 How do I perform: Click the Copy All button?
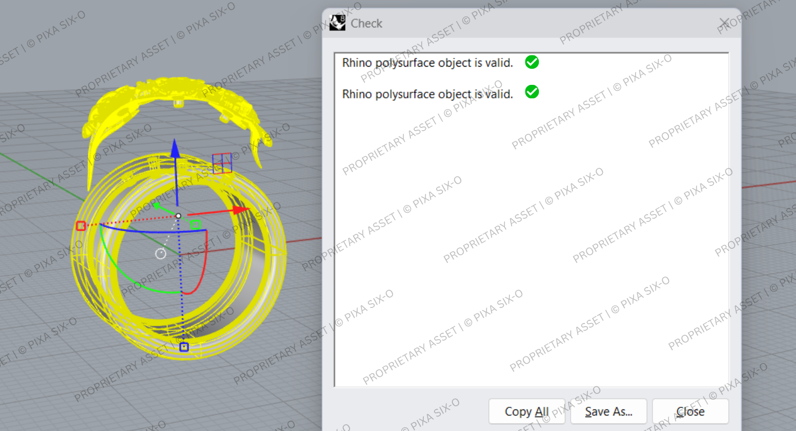pos(527,412)
